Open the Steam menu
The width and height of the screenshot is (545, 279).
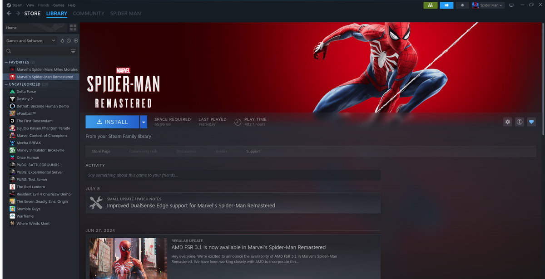tap(17, 5)
